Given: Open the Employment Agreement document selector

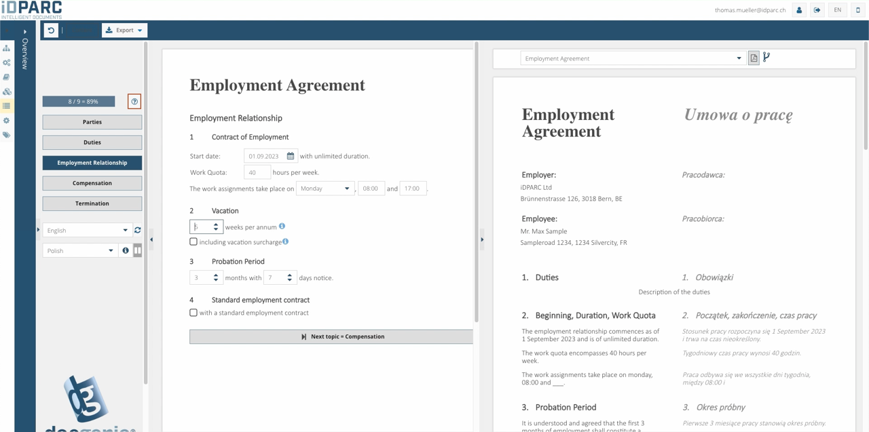Looking at the screenshot, I should point(632,58).
